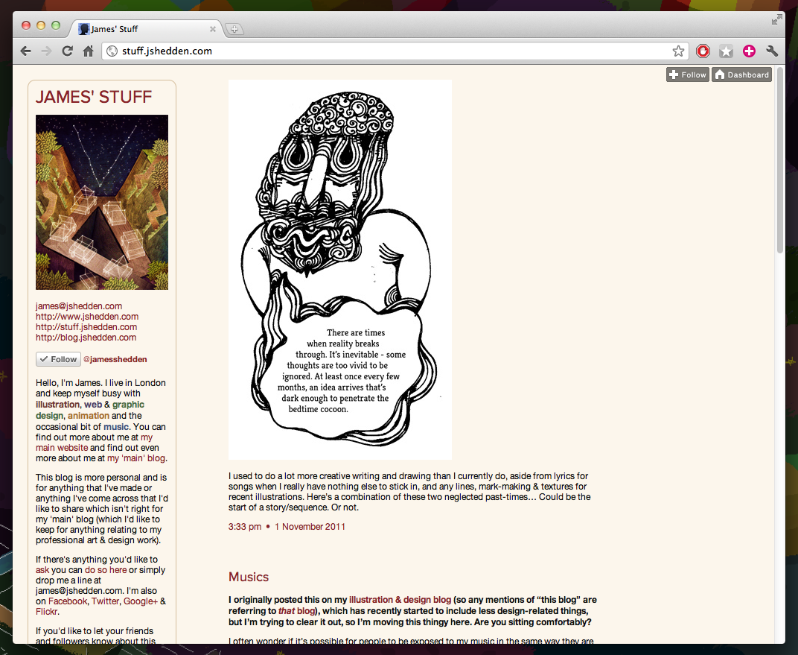
Task: Click the Tumblr Follow button at top right
Action: coord(688,75)
